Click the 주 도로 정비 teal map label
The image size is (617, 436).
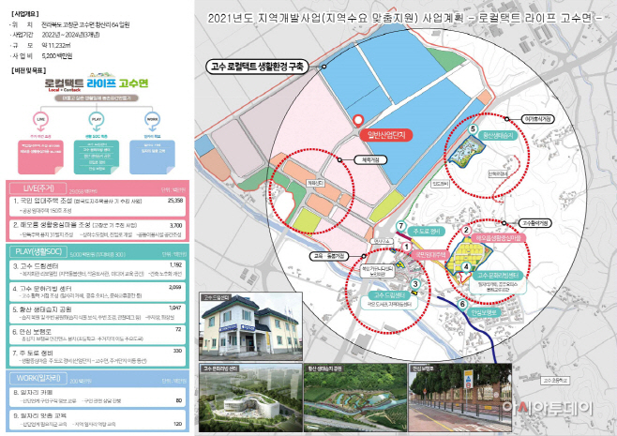pyautogui.click(x=426, y=232)
